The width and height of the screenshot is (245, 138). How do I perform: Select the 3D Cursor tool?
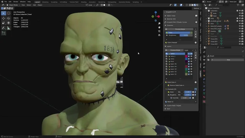(8, 13)
